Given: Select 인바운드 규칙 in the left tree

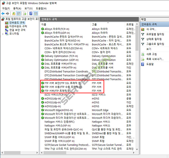Looking at the screenshot, I should click(x=17, y=23).
